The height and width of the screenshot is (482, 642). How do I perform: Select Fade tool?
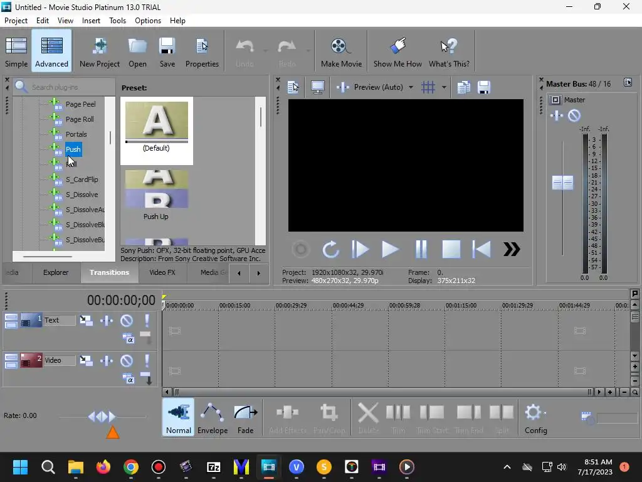[245, 417]
